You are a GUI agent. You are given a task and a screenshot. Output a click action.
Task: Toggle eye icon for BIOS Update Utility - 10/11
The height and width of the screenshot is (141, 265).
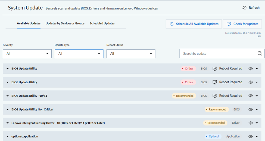251,96
